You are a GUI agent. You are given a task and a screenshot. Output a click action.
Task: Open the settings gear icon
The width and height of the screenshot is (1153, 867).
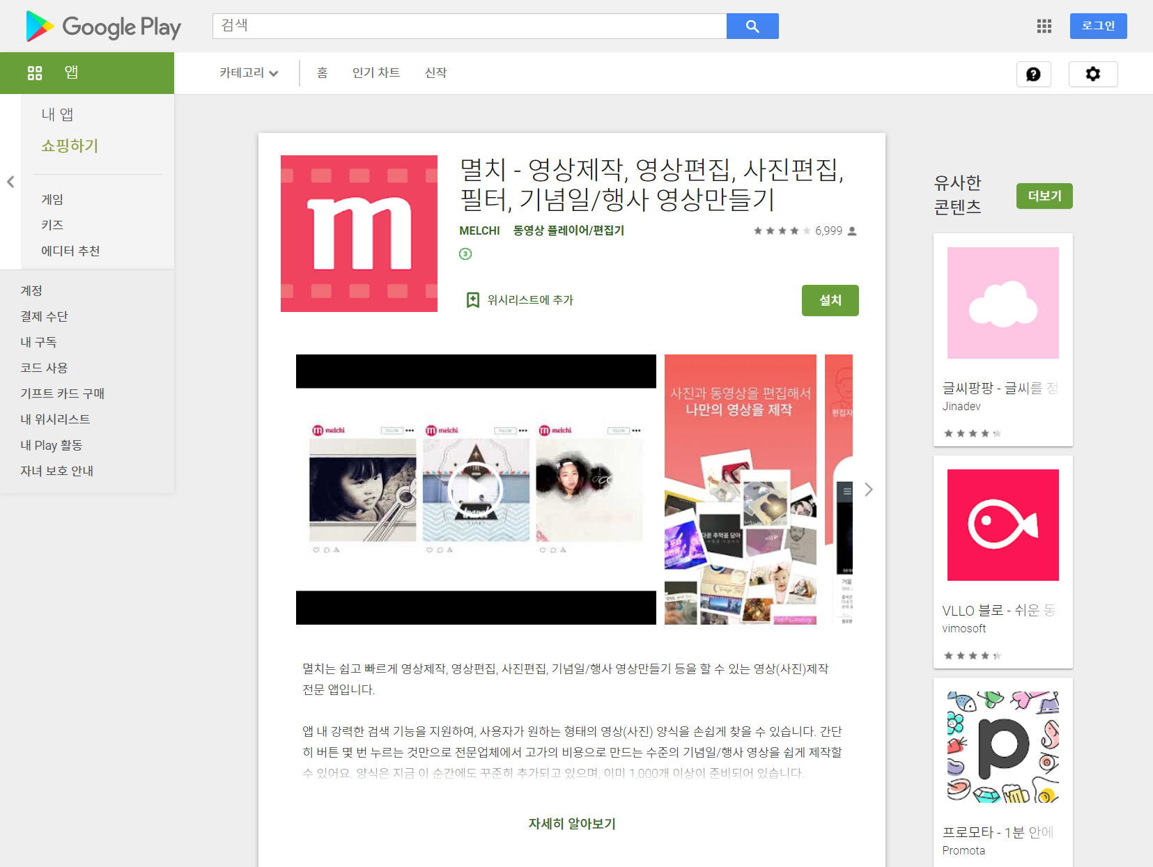[1093, 74]
